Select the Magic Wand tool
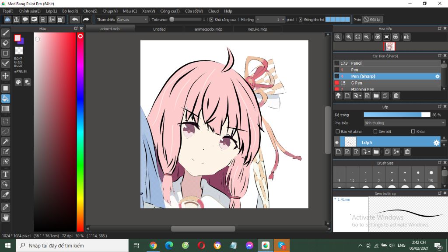The width and height of the screenshot is (448, 252). [5, 141]
